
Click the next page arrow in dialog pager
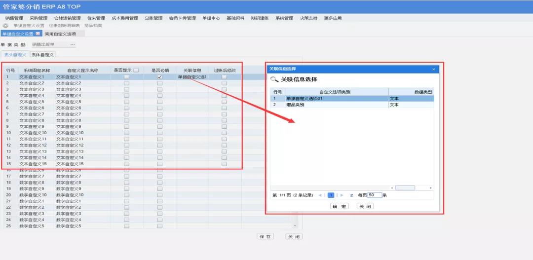(x=342, y=195)
